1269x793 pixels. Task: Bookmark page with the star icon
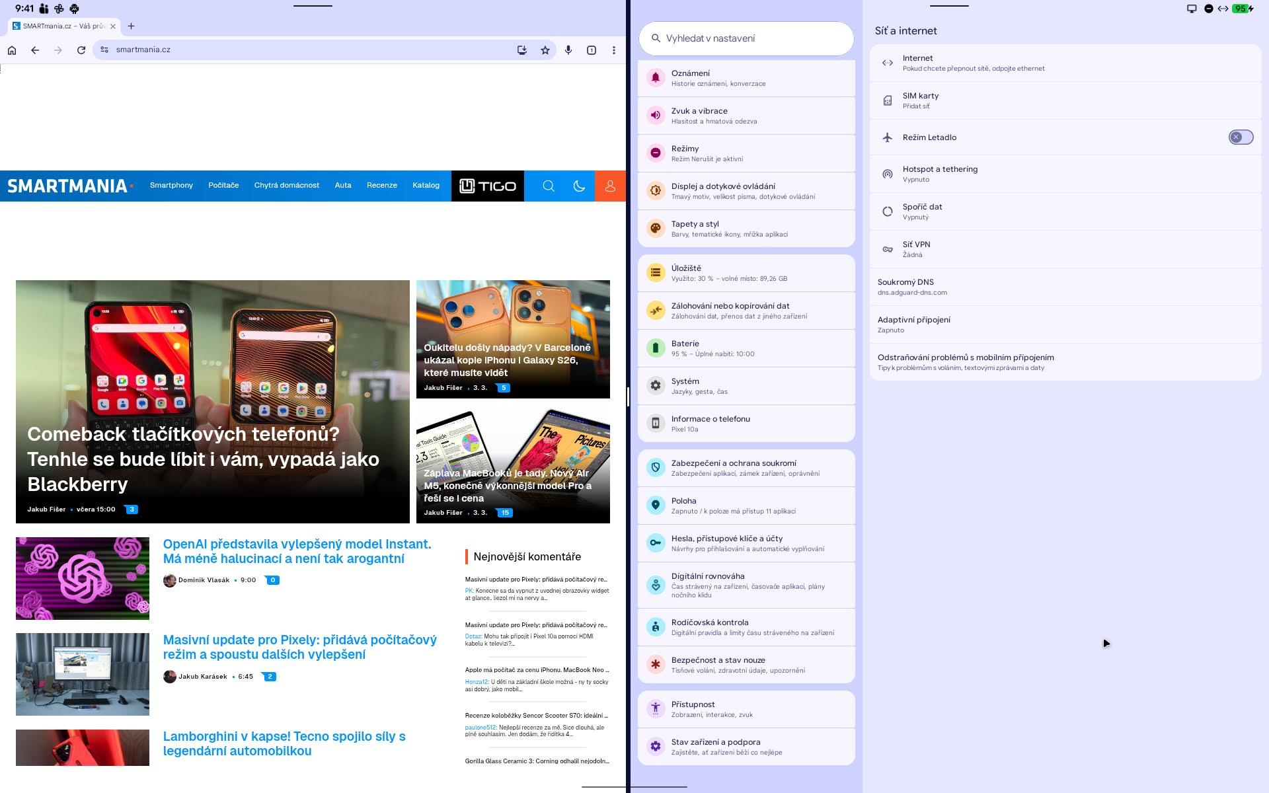pos(545,50)
